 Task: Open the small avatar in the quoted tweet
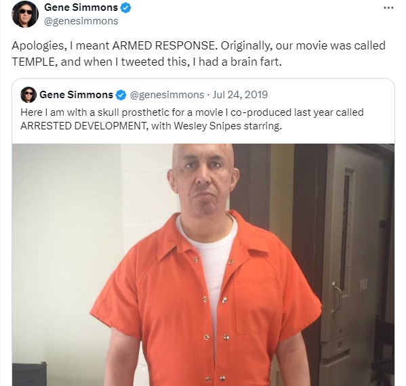pyautogui.click(x=28, y=95)
